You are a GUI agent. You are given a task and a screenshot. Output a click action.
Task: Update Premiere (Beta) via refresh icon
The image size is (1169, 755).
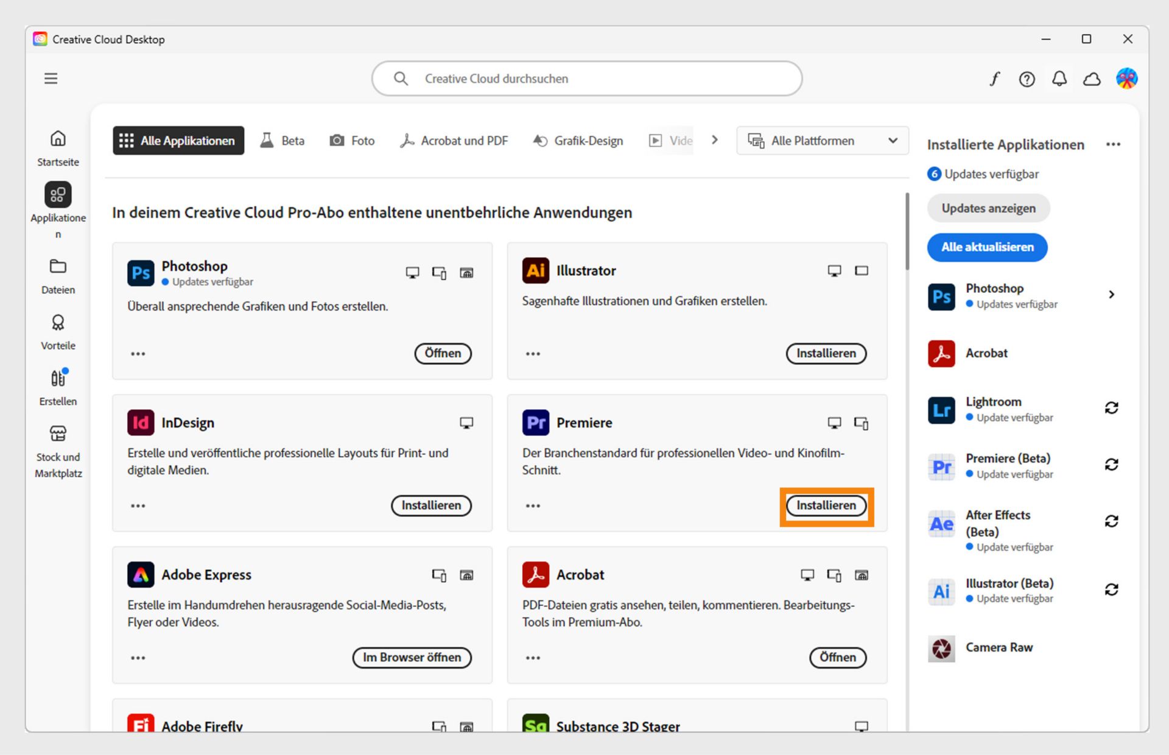pos(1112,465)
